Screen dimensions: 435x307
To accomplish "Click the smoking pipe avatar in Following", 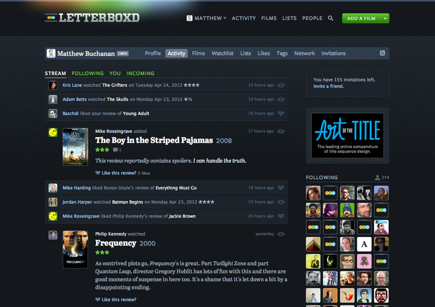I will tap(347, 295).
